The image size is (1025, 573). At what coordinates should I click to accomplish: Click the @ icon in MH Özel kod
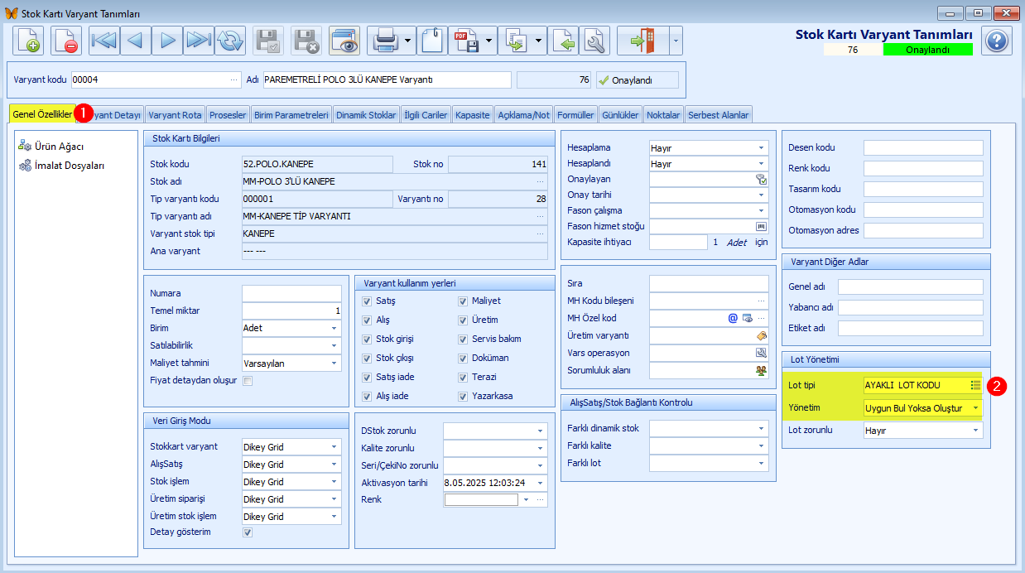(x=733, y=318)
